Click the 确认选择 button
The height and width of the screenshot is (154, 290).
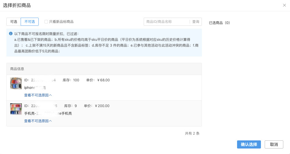(249, 144)
